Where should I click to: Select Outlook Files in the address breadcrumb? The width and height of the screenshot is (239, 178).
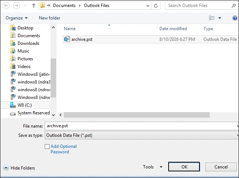pyautogui.click(x=96, y=6)
